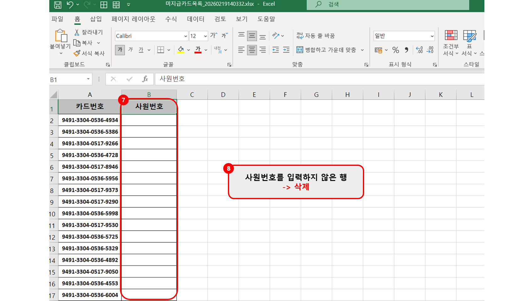Image resolution: width=523 pixels, height=301 pixels.
Task: Open the 보기 tab
Action: tap(242, 19)
